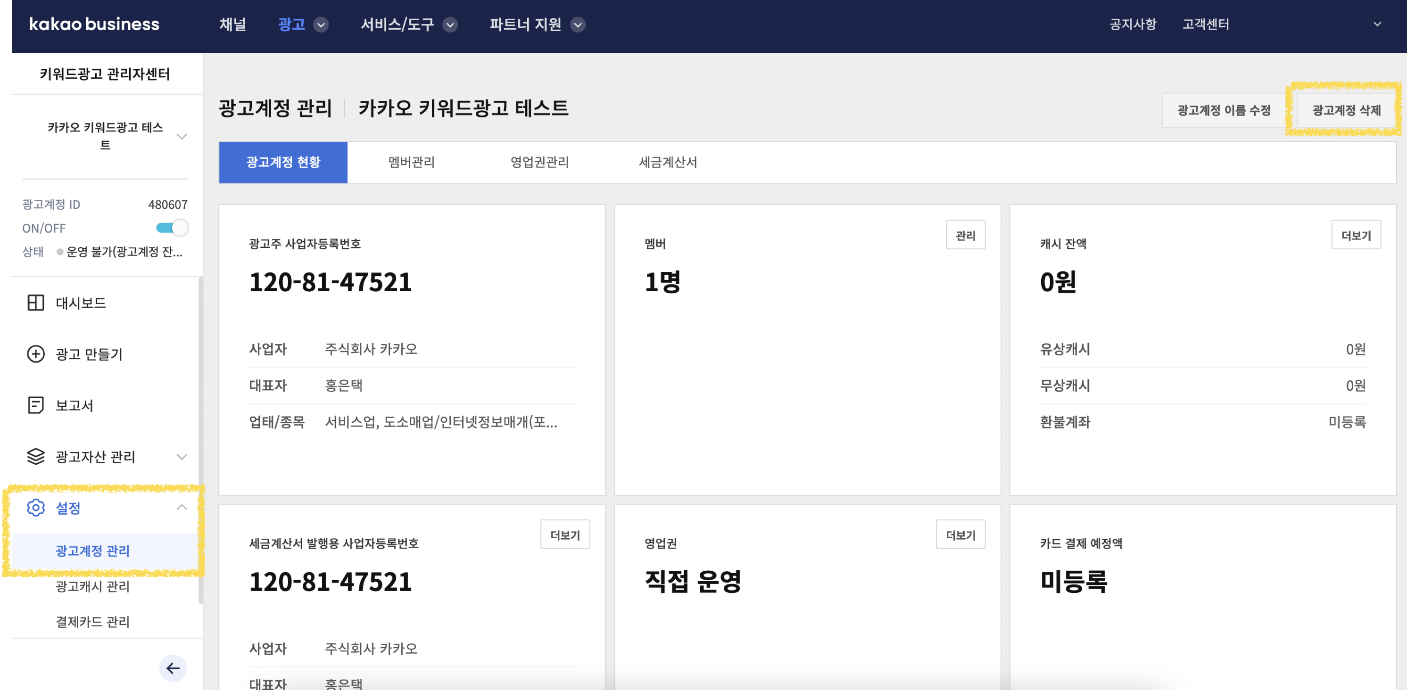Screen dimensions: 1407x690
Task: Open the 광고 dropdown in top navigation
Action: (321, 25)
